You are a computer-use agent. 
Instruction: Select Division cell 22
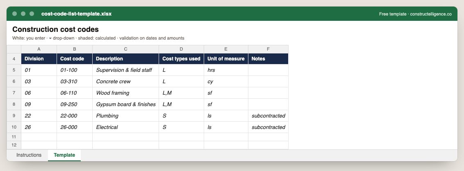point(39,116)
